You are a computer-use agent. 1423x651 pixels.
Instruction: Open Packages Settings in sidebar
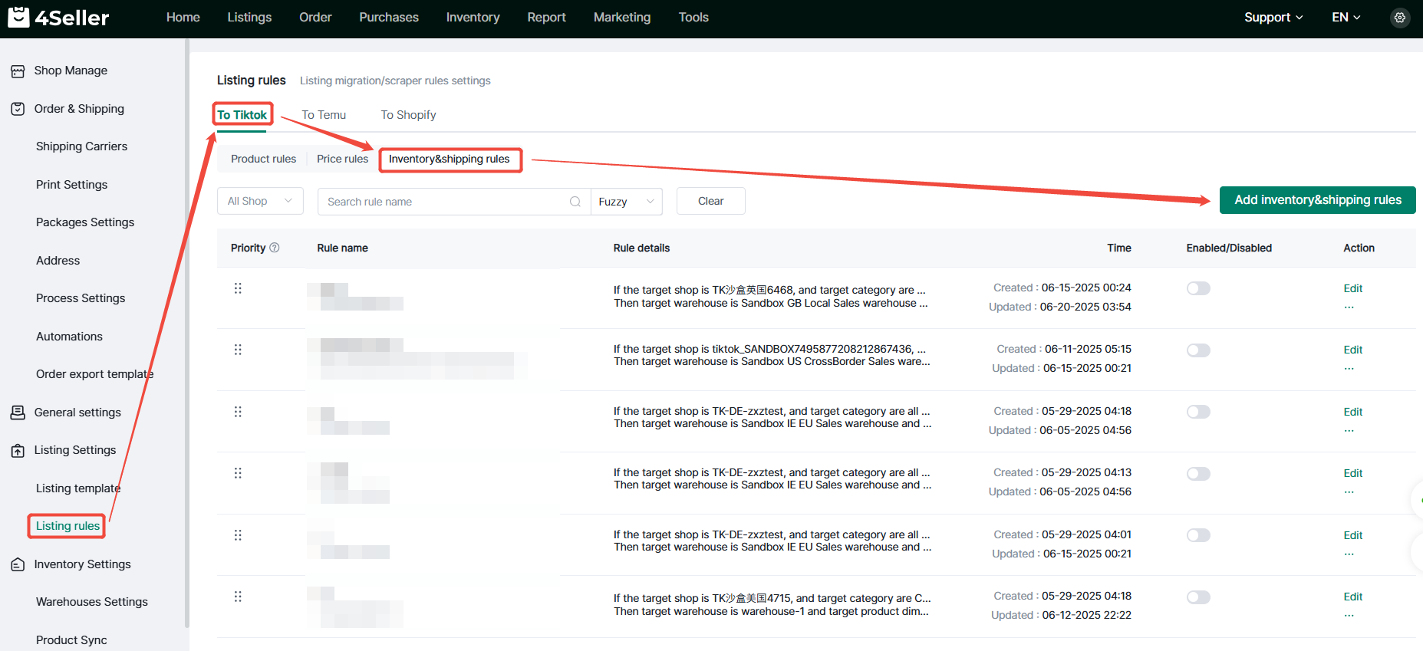coord(85,222)
